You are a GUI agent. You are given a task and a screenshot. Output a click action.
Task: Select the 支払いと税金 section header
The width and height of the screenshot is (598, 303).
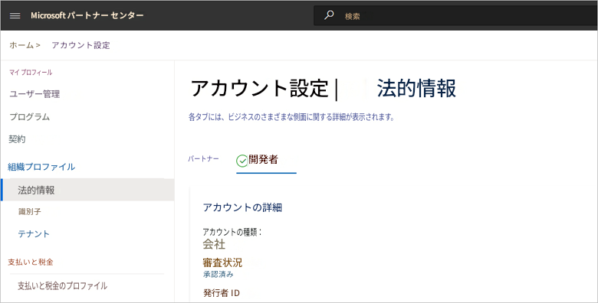tap(31, 262)
